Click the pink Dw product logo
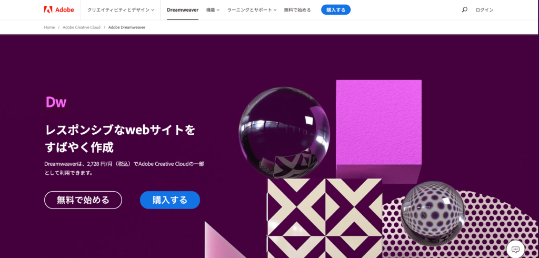539x258 pixels. coord(56,102)
